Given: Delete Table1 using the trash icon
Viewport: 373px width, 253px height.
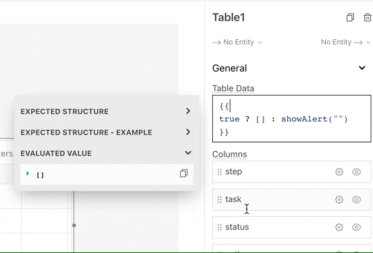Looking at the screenshot, I should pos(367,18).
